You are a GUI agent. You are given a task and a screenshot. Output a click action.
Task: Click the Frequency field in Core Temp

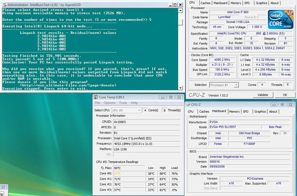click(146, 144)
